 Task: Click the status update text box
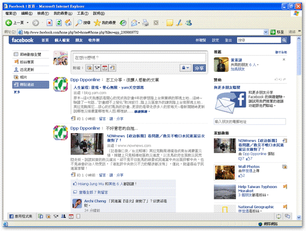pyautogui.click(x=139, y=58)
